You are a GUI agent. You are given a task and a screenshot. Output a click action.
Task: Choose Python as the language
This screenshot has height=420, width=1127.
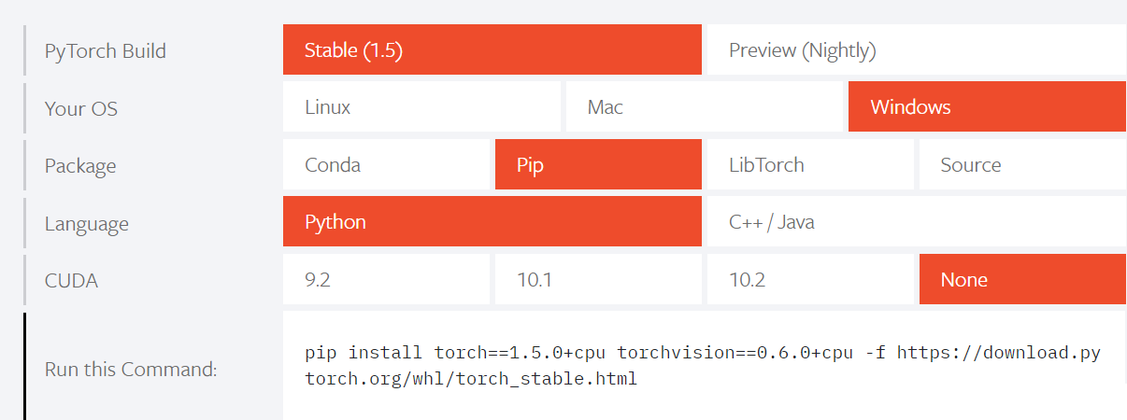click(492, 222)
